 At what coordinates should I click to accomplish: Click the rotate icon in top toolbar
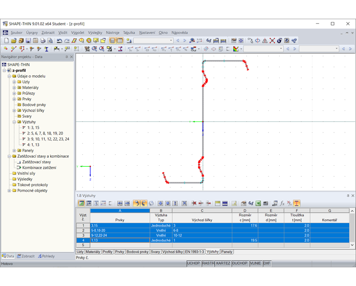258,41
